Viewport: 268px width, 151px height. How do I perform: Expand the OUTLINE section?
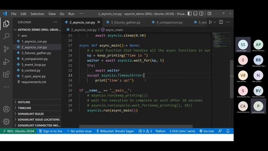click(37, 102)
